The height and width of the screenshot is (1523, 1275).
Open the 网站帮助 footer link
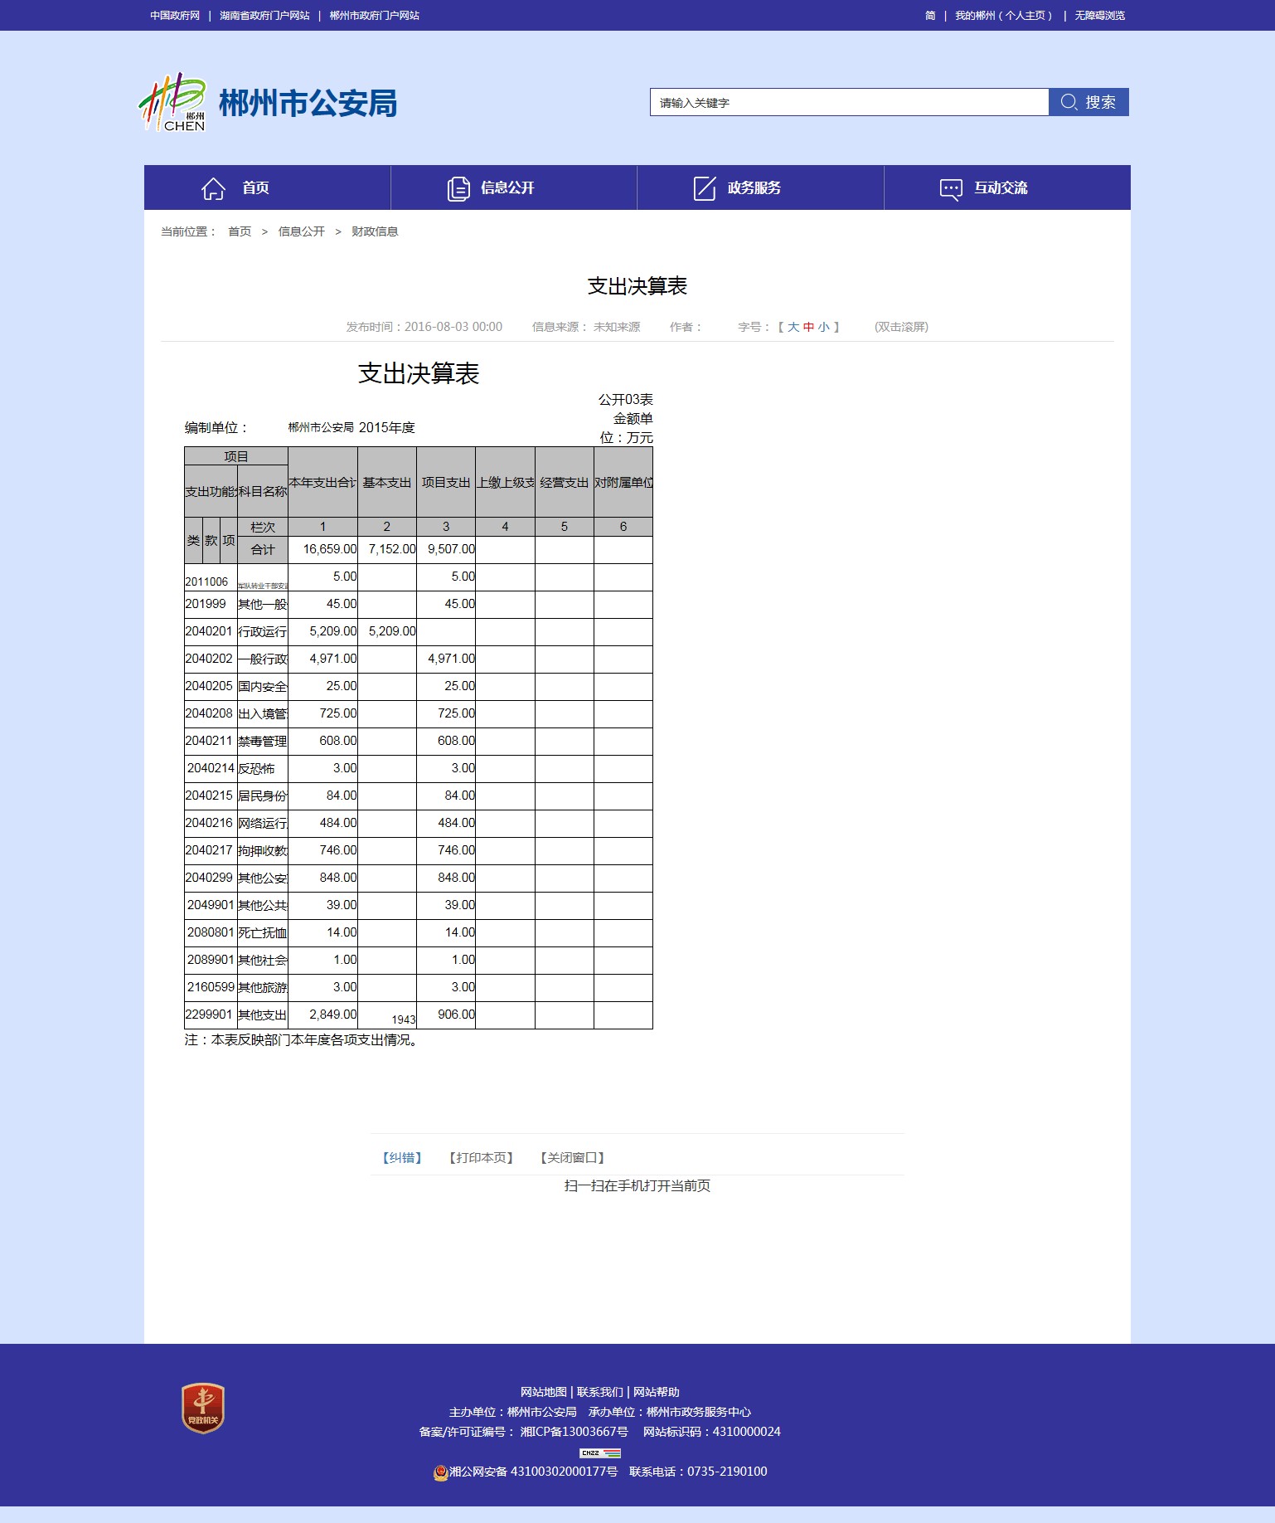pyautogui.click(x=657, y=1392)
